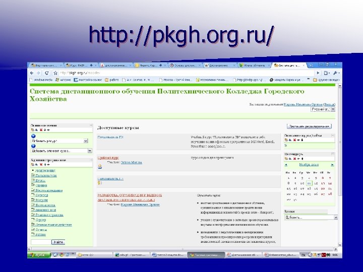This screenshot has height=272, width=363.
Task: Click the 'Выход' logout link
Action: coord(329,104)
